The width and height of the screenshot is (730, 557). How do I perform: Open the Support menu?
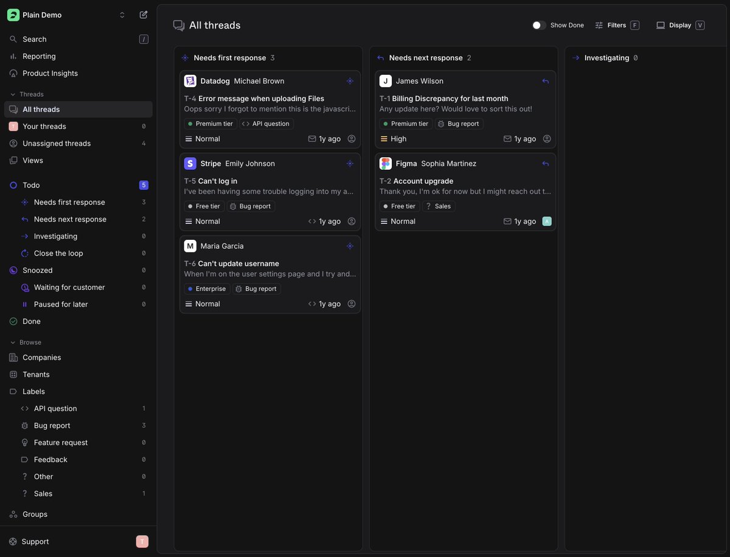point(29,542)
